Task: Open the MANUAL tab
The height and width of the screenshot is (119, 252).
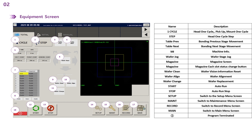Action: [x=65, y=35]
